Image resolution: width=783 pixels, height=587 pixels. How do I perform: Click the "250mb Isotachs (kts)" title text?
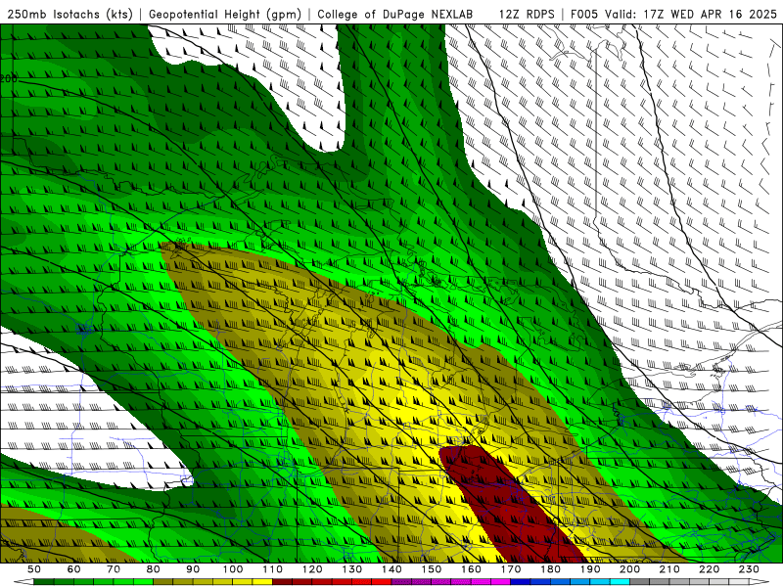(x=70, y=15)
